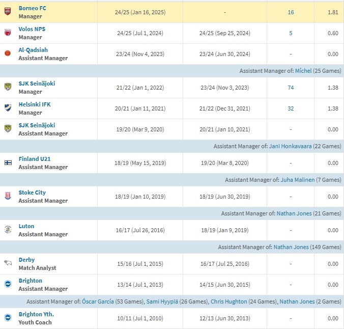Image resolution: width=344 pixels, height=329 pixels.
Task: Open the Helsinki IFK club name link
Action: 35,104
